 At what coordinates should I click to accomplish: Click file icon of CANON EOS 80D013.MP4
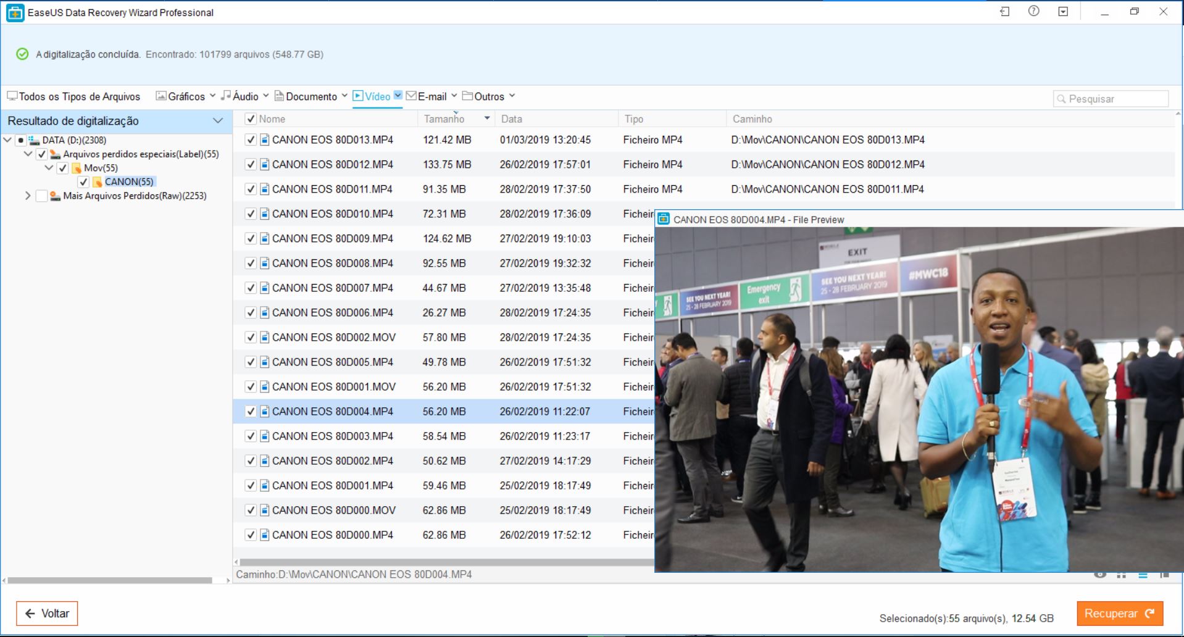click(264, 139)
